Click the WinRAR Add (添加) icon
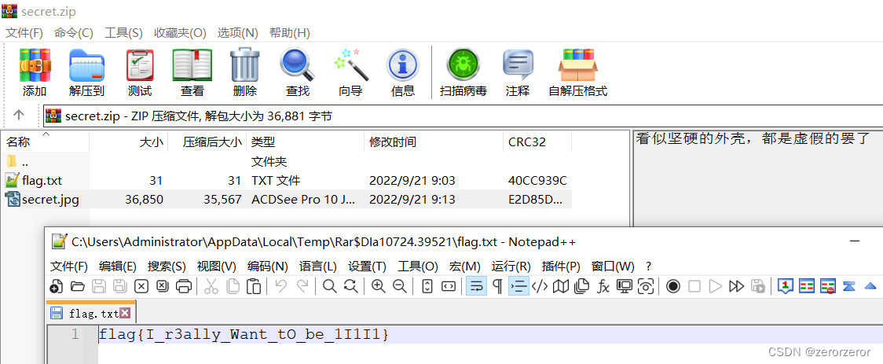Viewport: 883px width, 364px height. (x=35, y=65)
